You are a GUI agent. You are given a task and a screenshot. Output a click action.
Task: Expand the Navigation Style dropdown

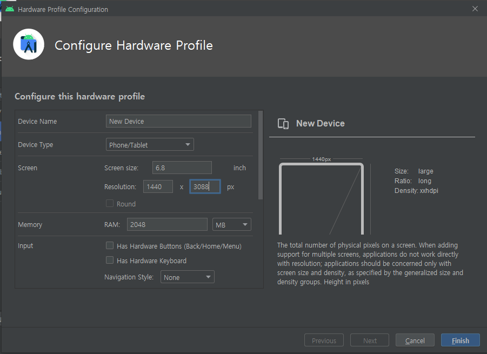pyautogui.click(x=187, y=277)
